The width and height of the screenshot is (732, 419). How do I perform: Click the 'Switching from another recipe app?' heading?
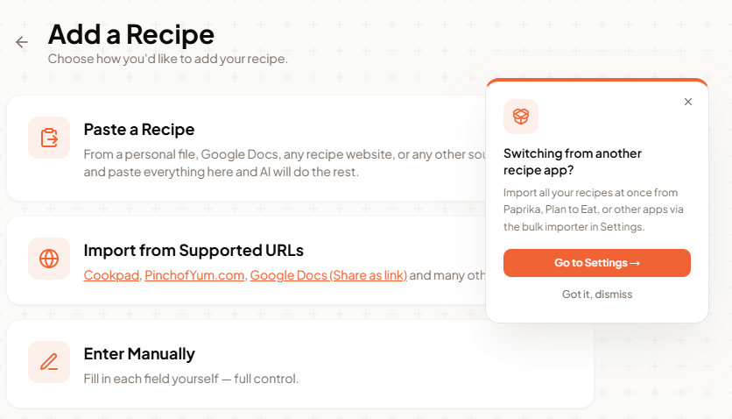point(573,161)
